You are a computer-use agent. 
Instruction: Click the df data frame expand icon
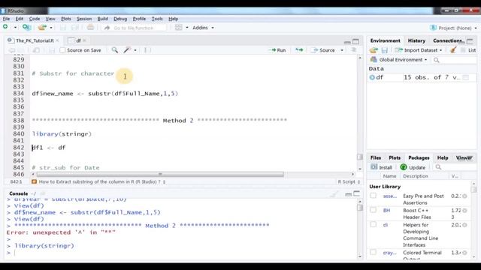pos(372,77)
